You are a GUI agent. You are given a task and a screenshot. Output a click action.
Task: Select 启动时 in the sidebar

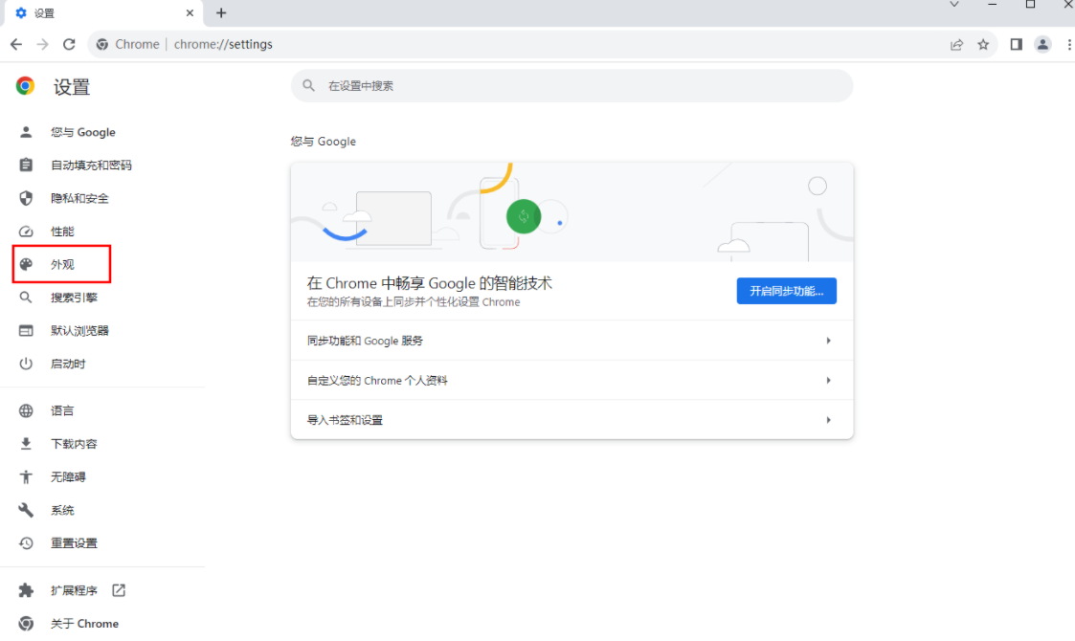point(68,365)
